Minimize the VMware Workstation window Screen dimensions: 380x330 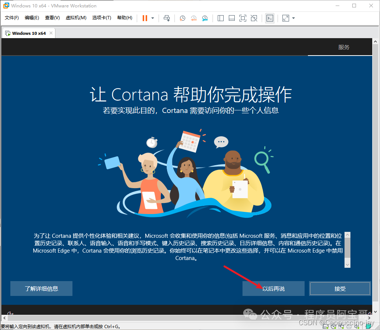point(337,6)
